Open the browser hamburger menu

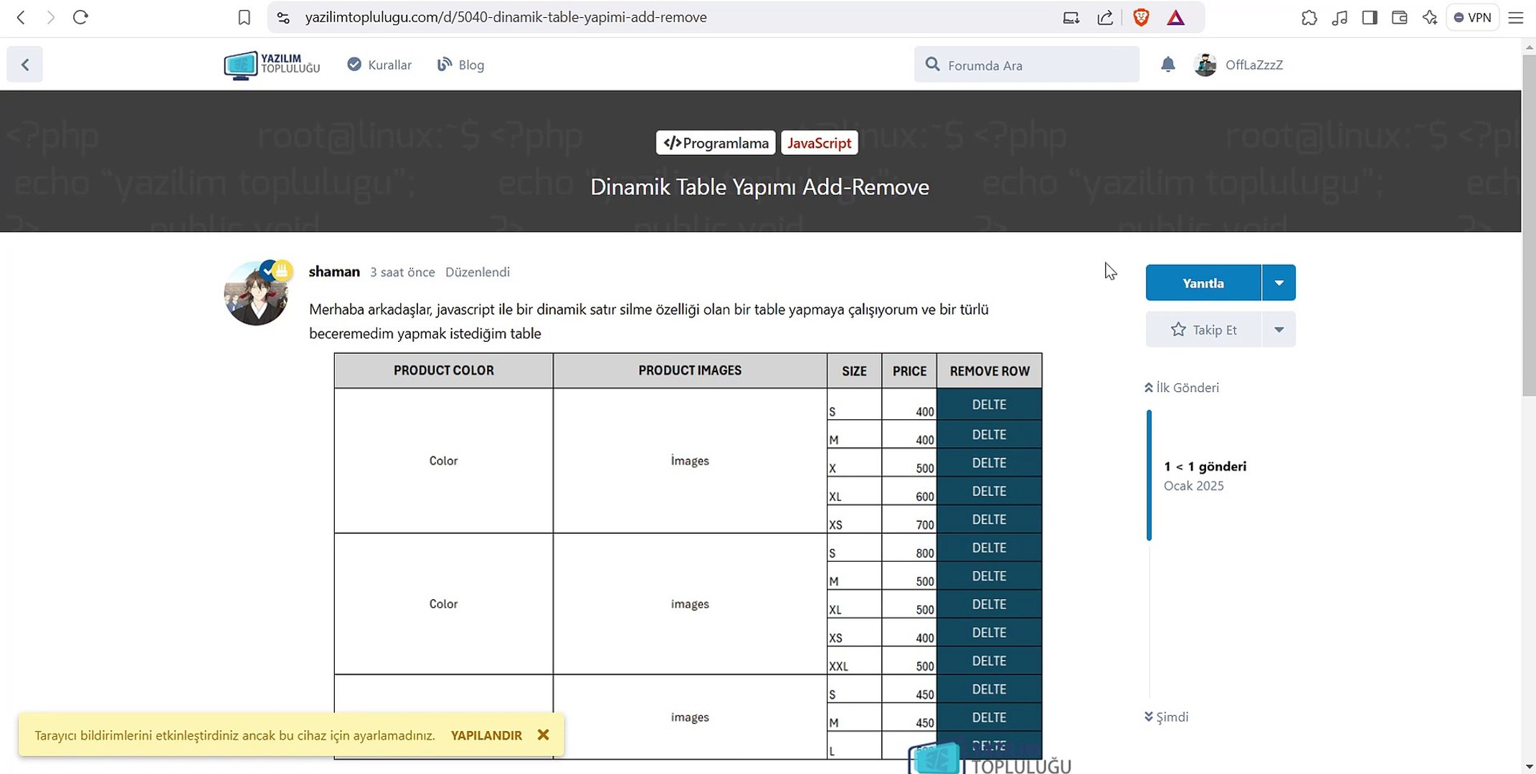point(1516,17)
